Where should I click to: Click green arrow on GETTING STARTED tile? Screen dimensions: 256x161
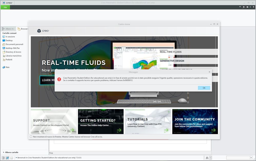coord(119,130)
